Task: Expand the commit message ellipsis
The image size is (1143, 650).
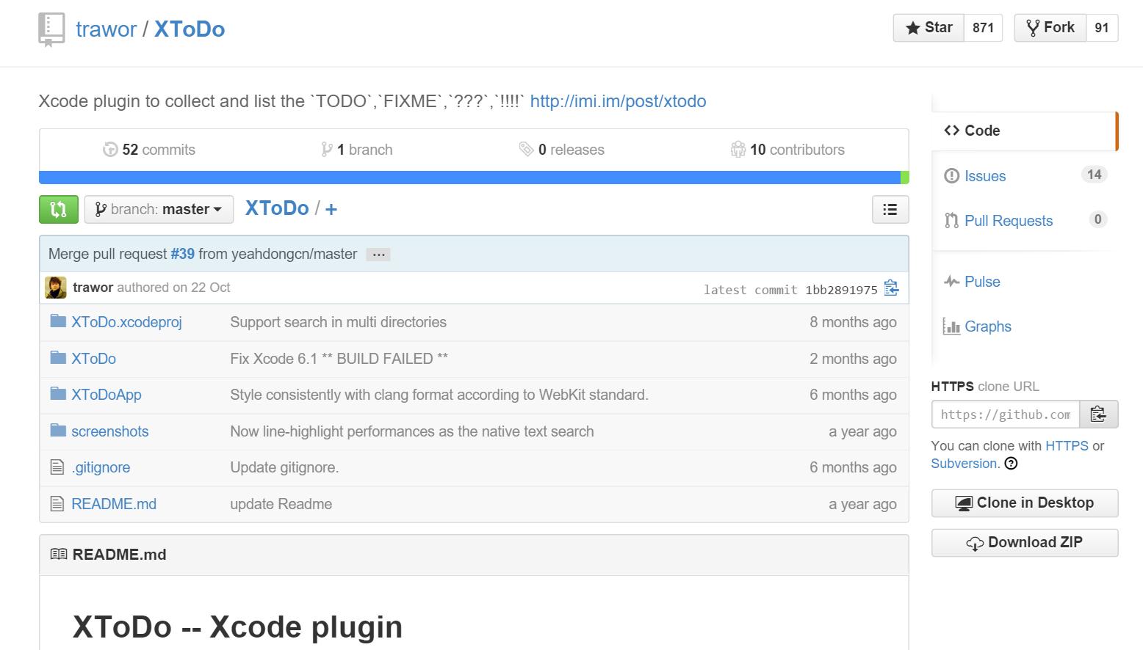Action: 378,255
